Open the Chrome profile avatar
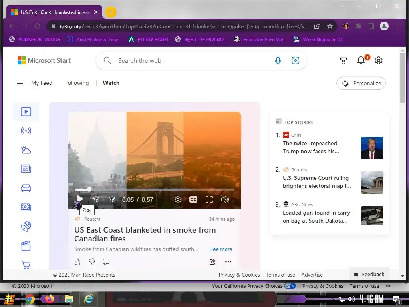Viewport: 409px width, 307px height. click(x=384, y=26)
